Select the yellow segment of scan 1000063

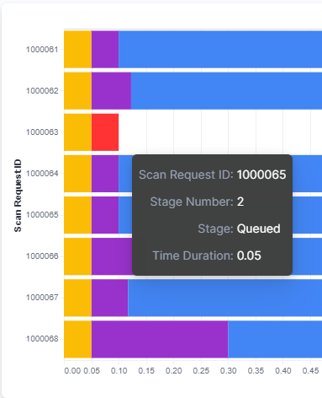click(x=77, y=132)
